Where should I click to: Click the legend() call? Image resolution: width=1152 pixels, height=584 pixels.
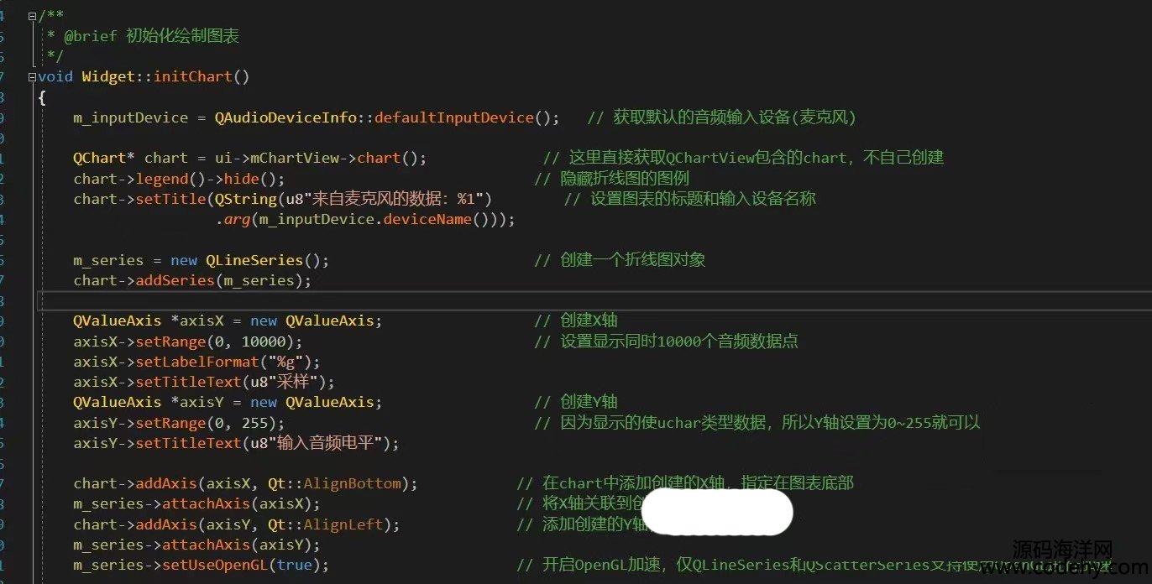170,179
